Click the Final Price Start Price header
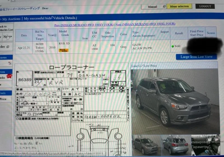224x157 pixels. [x=197, y=33]
